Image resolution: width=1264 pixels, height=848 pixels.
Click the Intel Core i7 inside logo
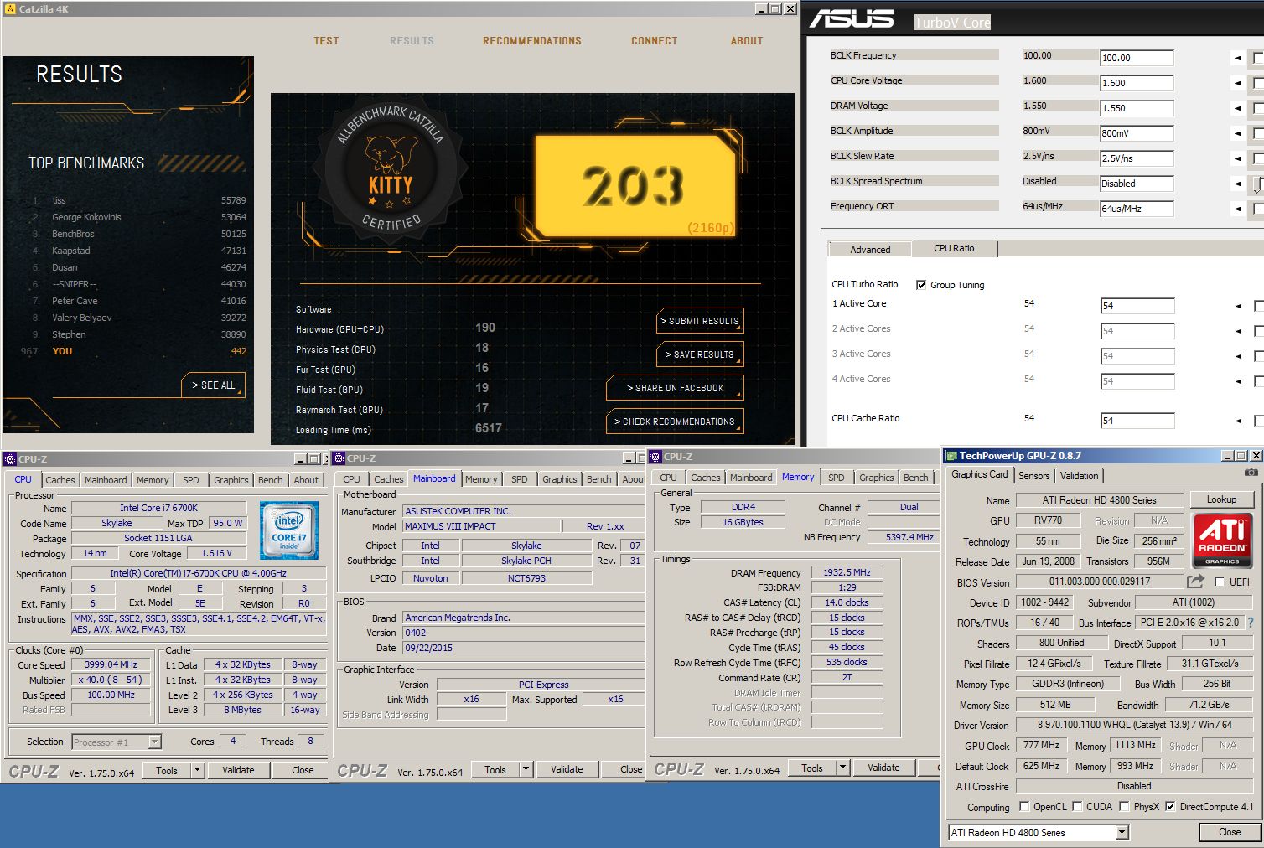(289, 530)
